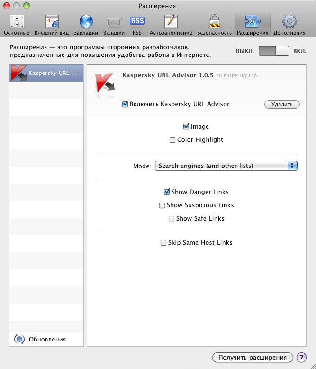Click the Обновления label in sidebar
Viewport: 316px width, 369px height.
click(47, 339)
